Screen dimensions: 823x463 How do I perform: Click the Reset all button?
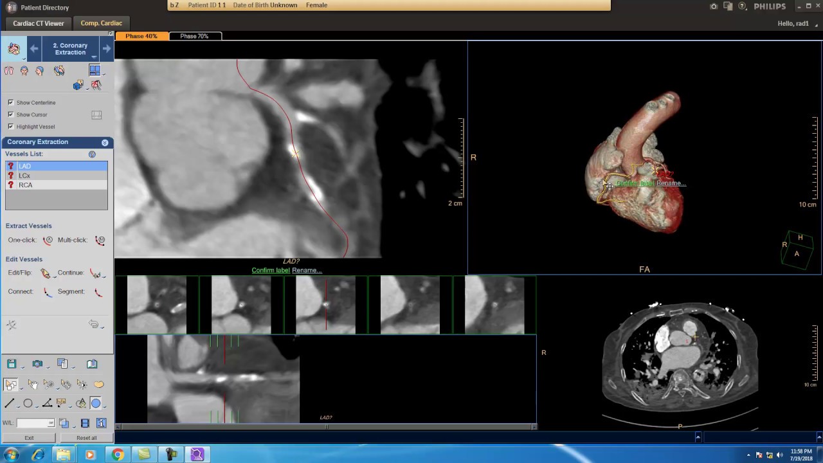86,438
